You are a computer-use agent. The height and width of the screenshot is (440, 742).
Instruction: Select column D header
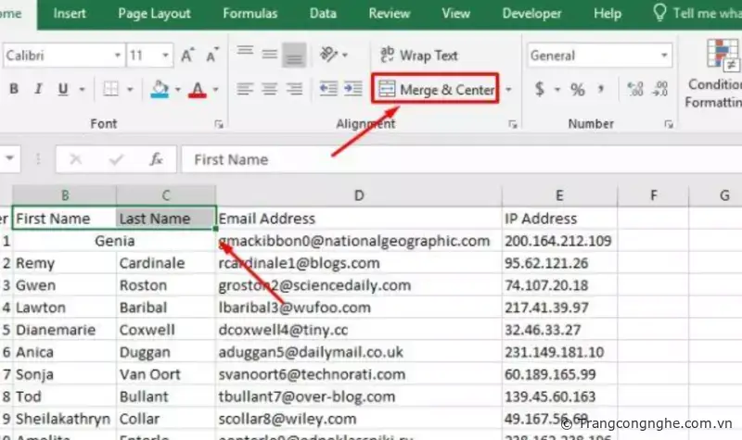(358, 195)
